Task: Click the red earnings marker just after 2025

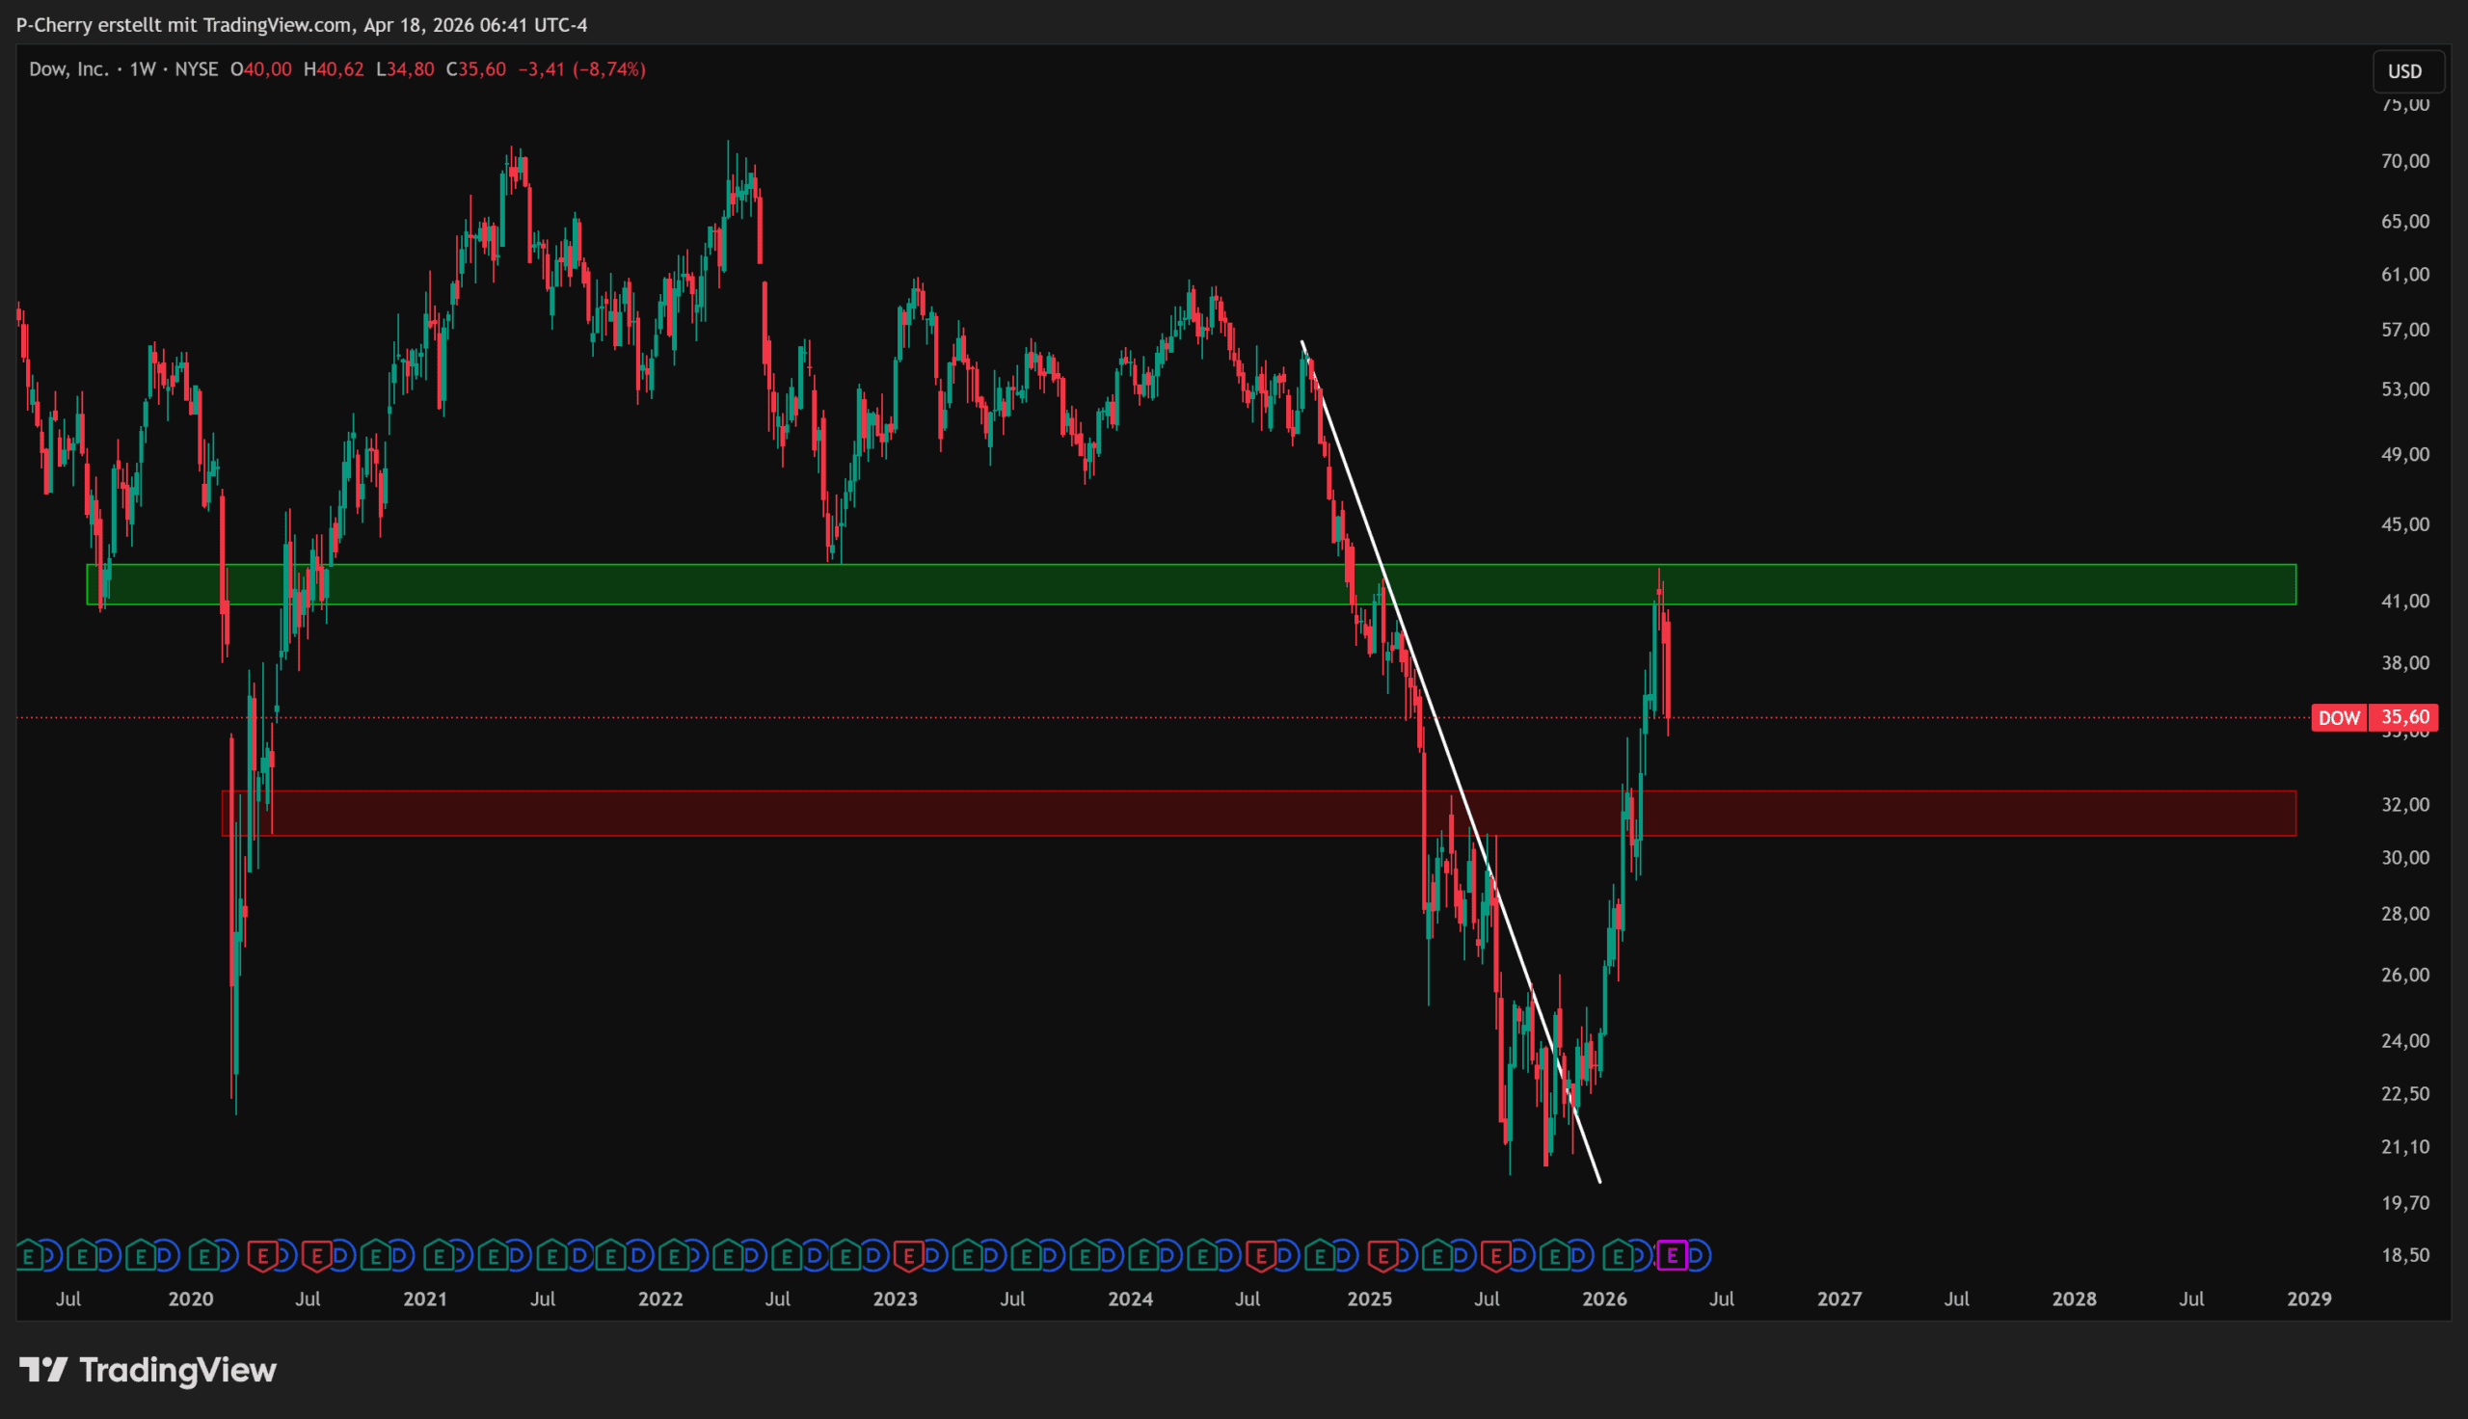Action: (x=1382, y=1255)
